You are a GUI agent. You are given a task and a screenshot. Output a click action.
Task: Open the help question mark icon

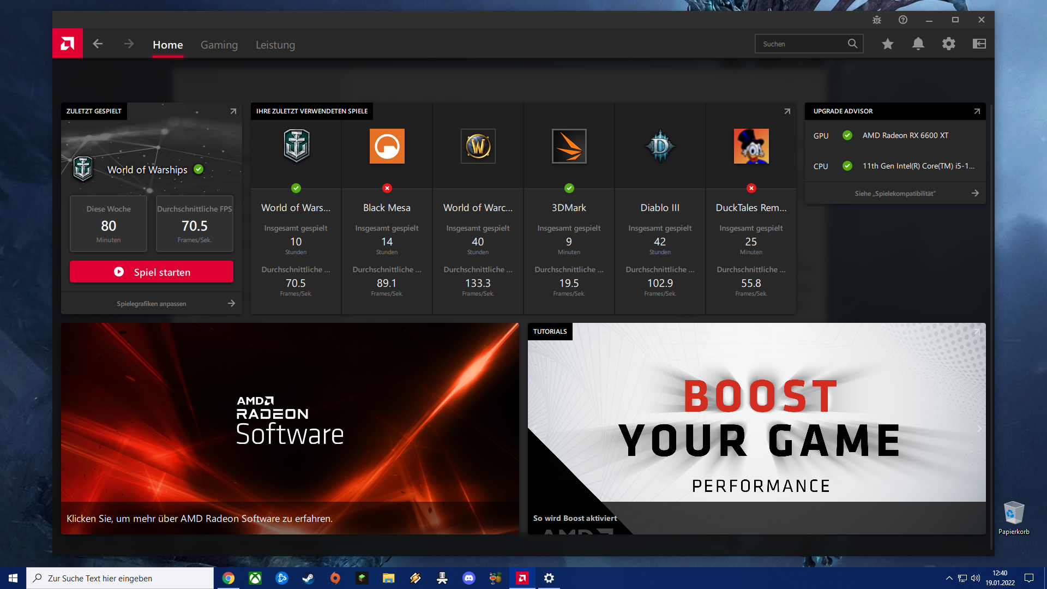(903, 20)
